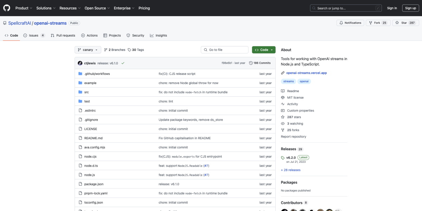Click the Go to file search field
The height and width of the screenshot is (211, 422).
pyautogui.click(x=224, y=50)
